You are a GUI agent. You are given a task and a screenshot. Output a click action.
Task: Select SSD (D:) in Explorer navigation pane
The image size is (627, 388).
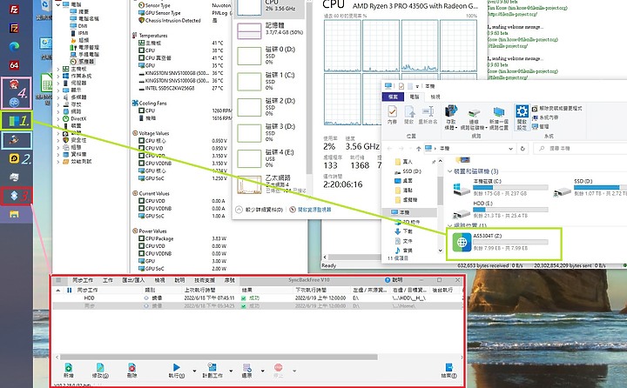point(408,171)
